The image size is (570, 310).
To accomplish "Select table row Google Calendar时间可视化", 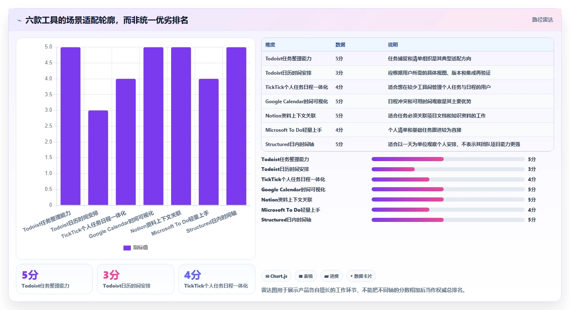I will click(x=407, y=102).
